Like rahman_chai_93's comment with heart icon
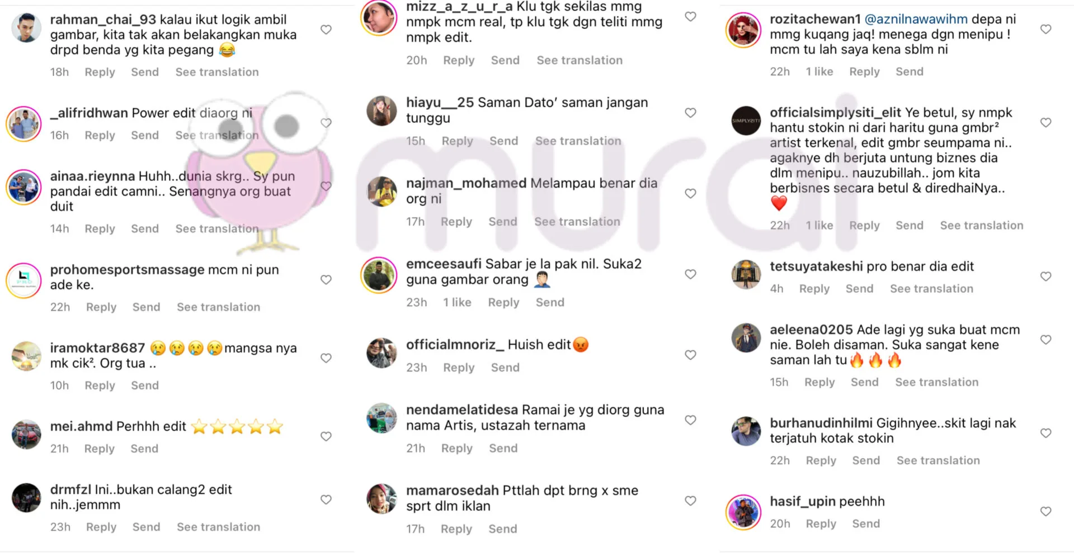 click(x=326, y=30)
